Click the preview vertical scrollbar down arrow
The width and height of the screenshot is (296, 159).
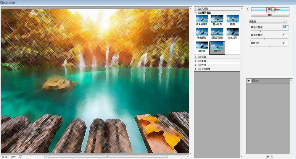[190, 154]
